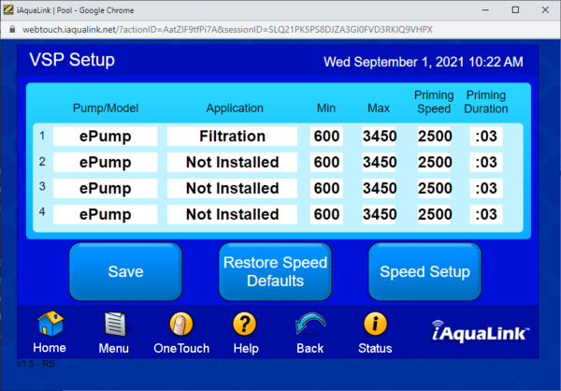
Task: Click the site lock icon in address bar
Action: tap(12, 29)
